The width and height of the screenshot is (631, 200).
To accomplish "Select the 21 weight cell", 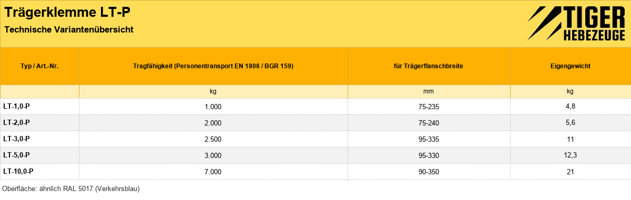I will pyautogui.click(x=571, y=172).
